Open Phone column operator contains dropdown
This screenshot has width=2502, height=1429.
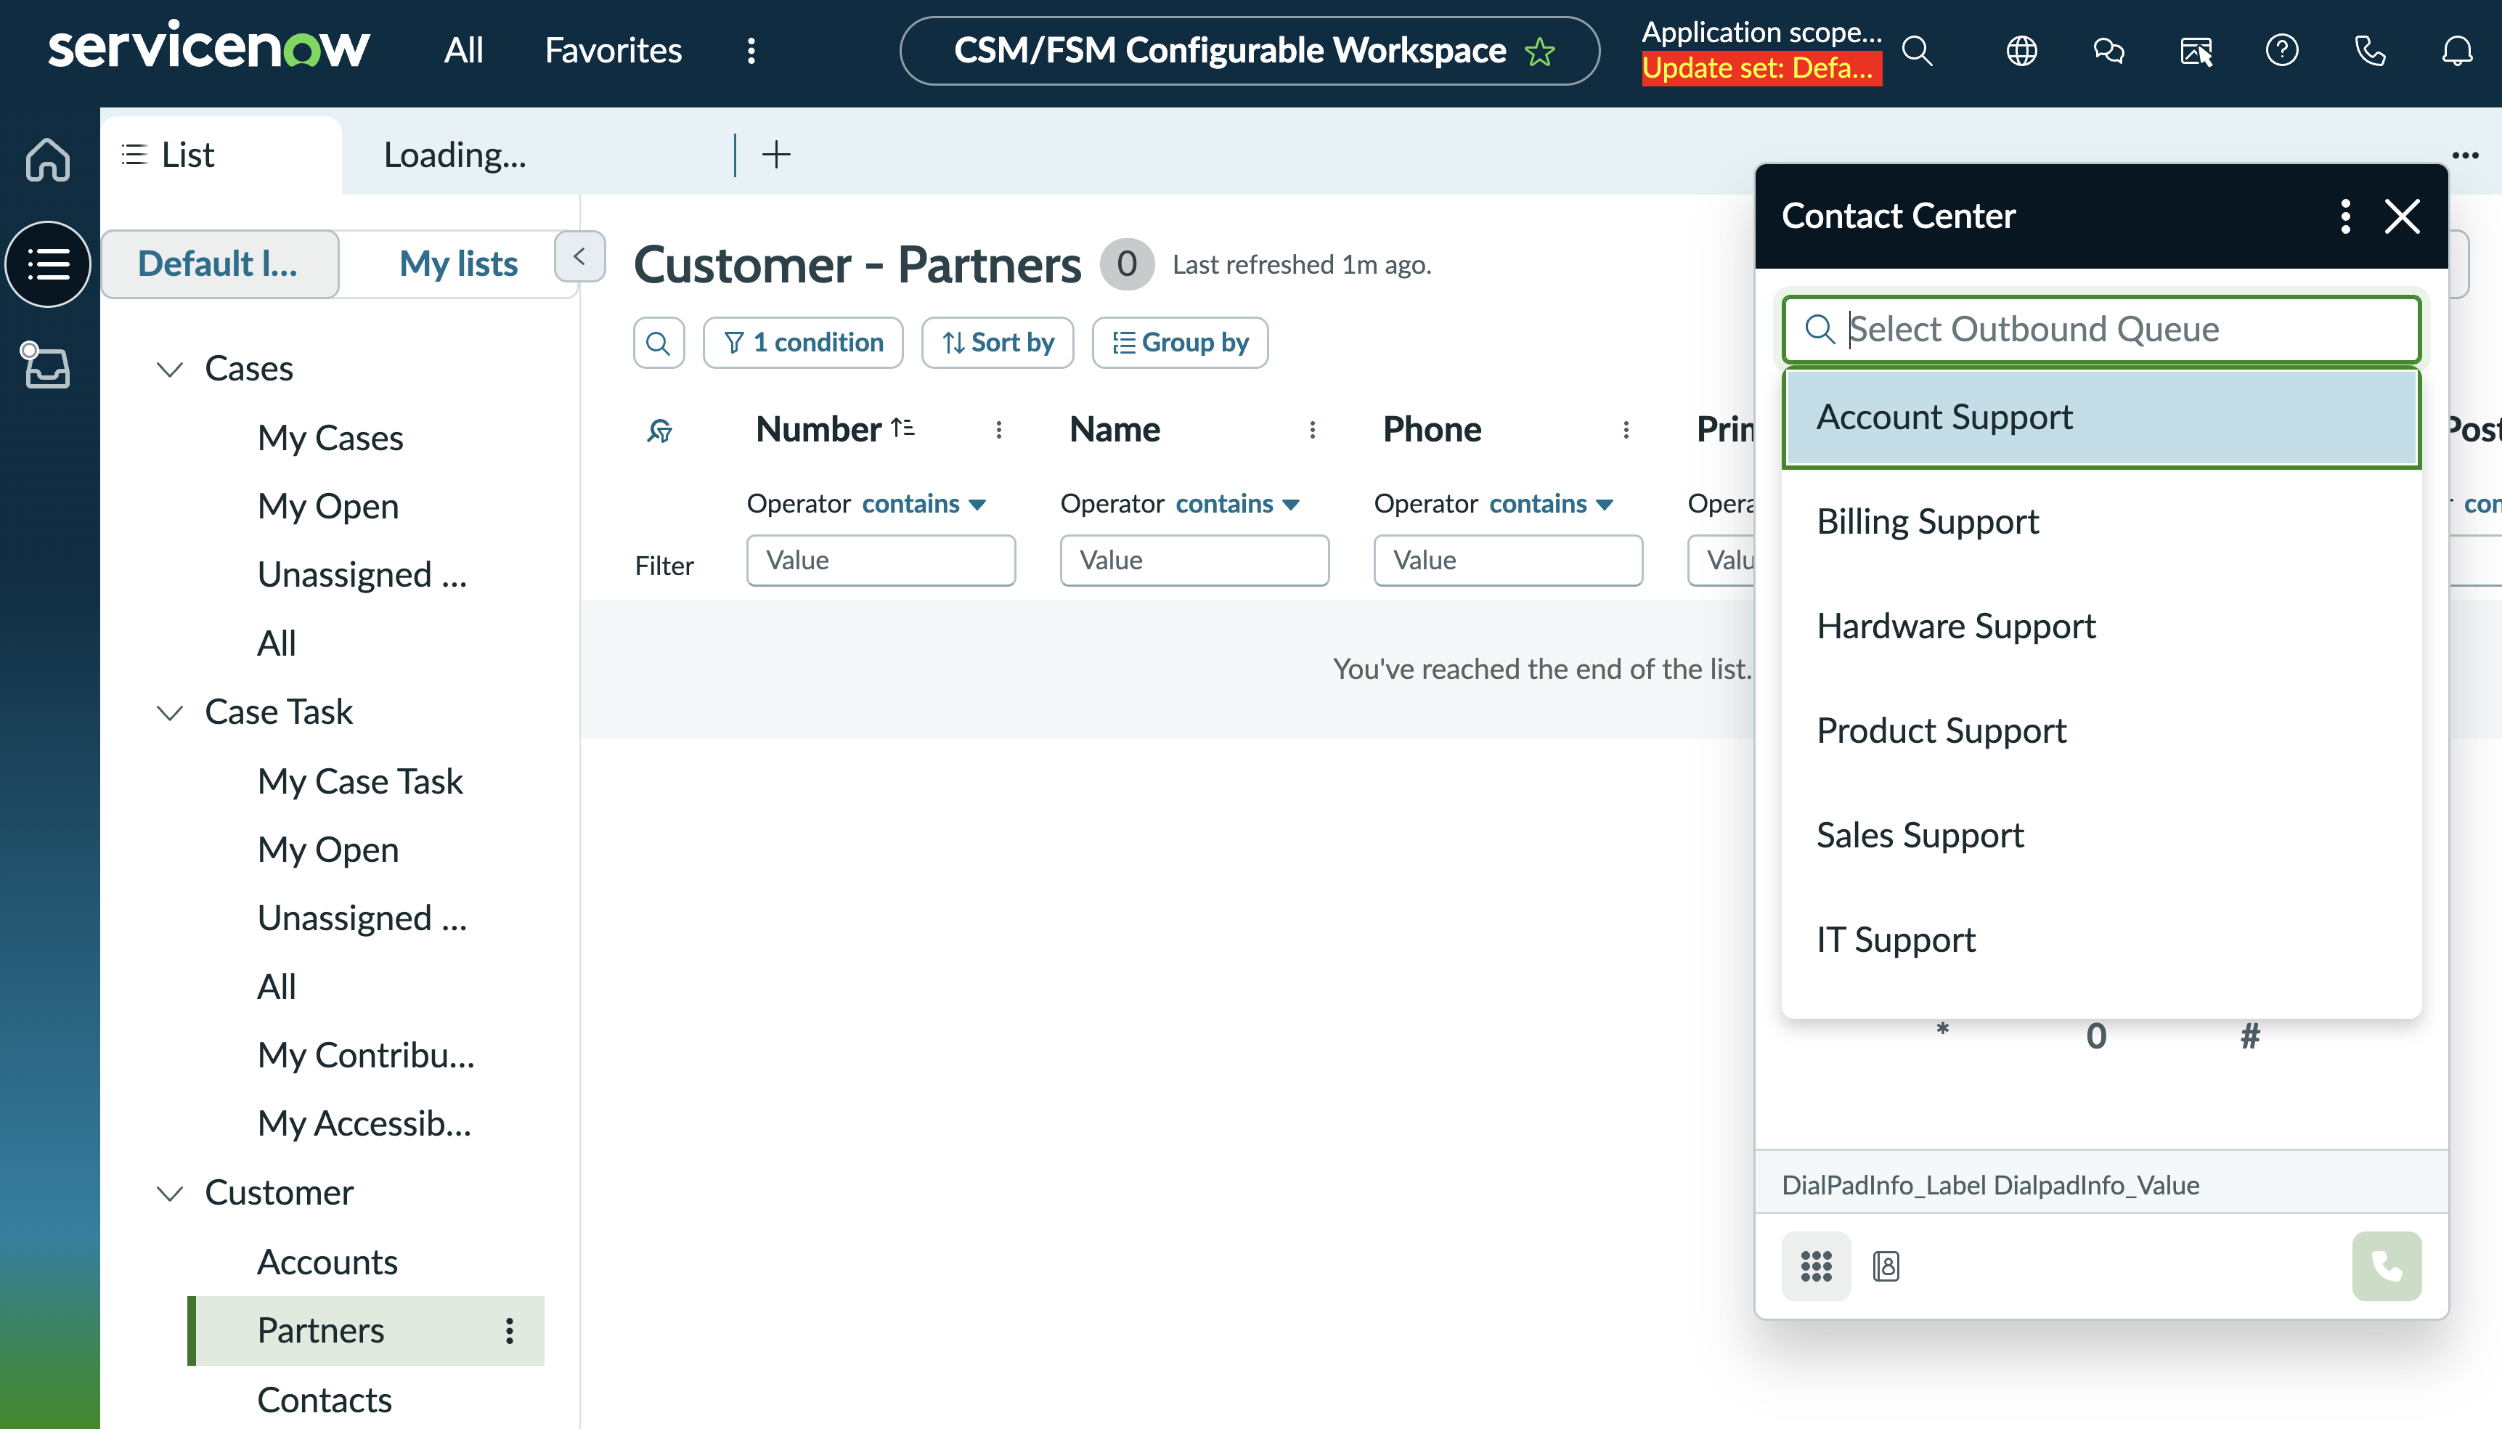(1552, 503)
